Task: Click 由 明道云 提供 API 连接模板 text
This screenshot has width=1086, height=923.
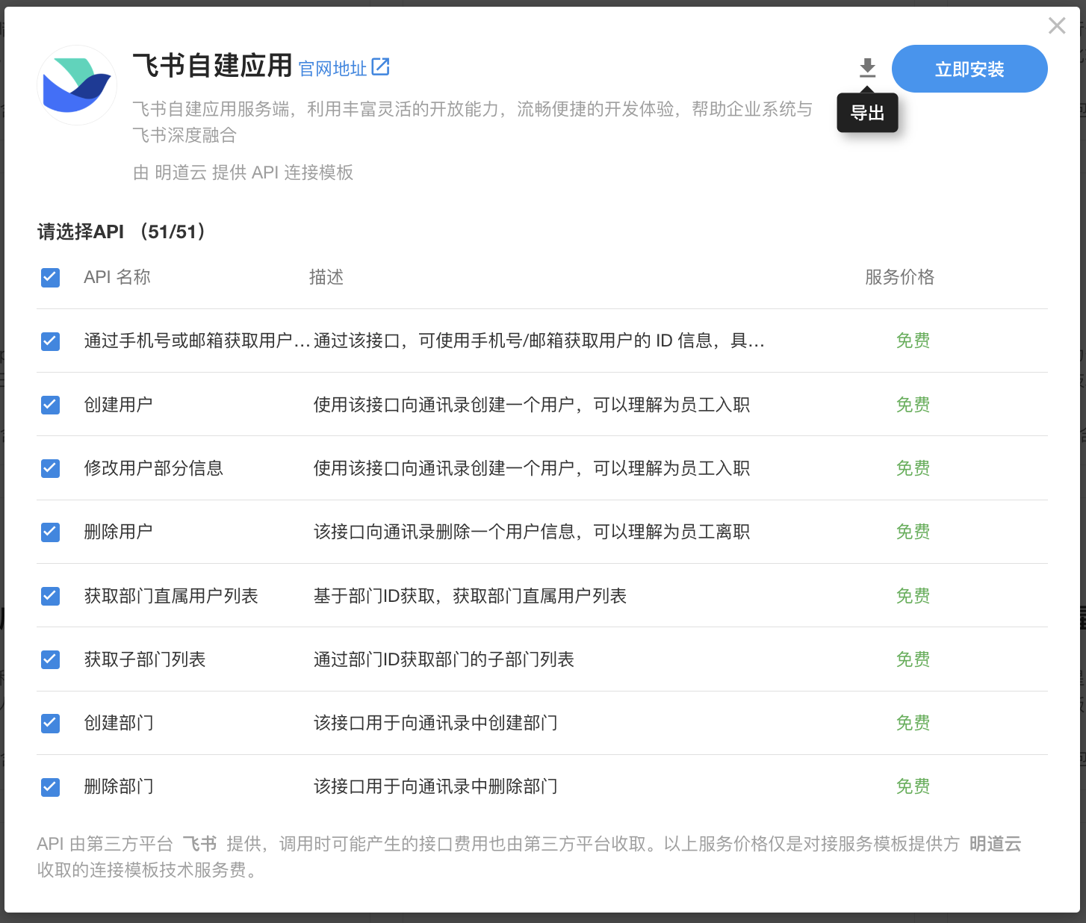Action: 243,173
